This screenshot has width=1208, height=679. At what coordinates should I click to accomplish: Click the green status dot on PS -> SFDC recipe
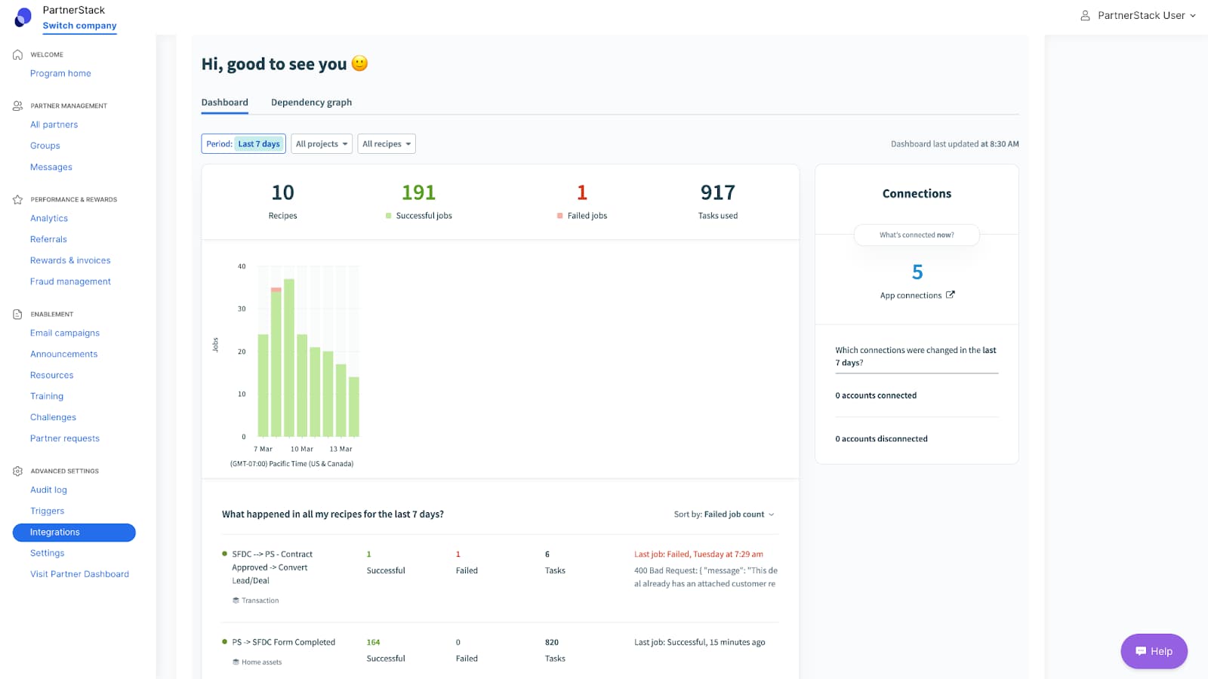(x=224, y=642)
